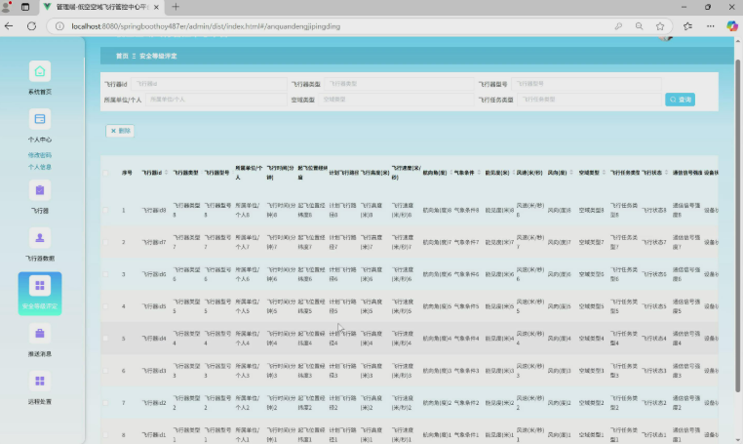Check the box for row 2 飞行器id7
This screenshot has height=444, width=743.
pos(105,242)
